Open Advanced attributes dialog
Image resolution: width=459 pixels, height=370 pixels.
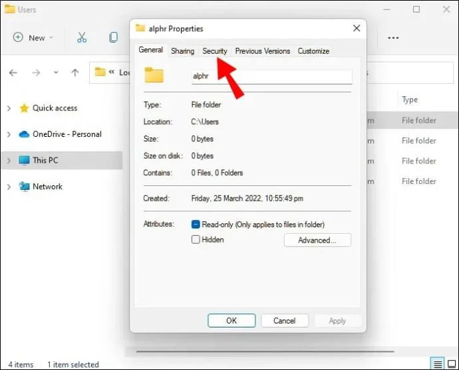pyautogui.click(x=317, y=240)
